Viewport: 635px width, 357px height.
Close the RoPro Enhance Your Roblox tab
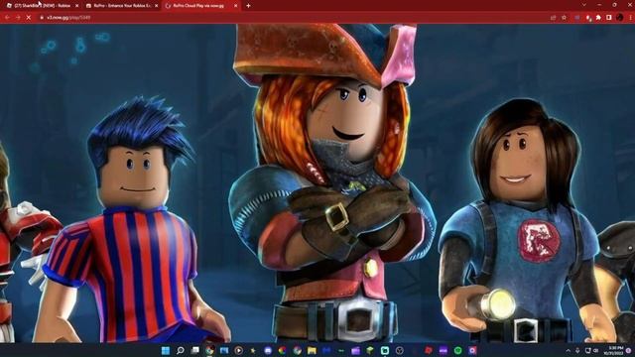[x=157, y=6]
